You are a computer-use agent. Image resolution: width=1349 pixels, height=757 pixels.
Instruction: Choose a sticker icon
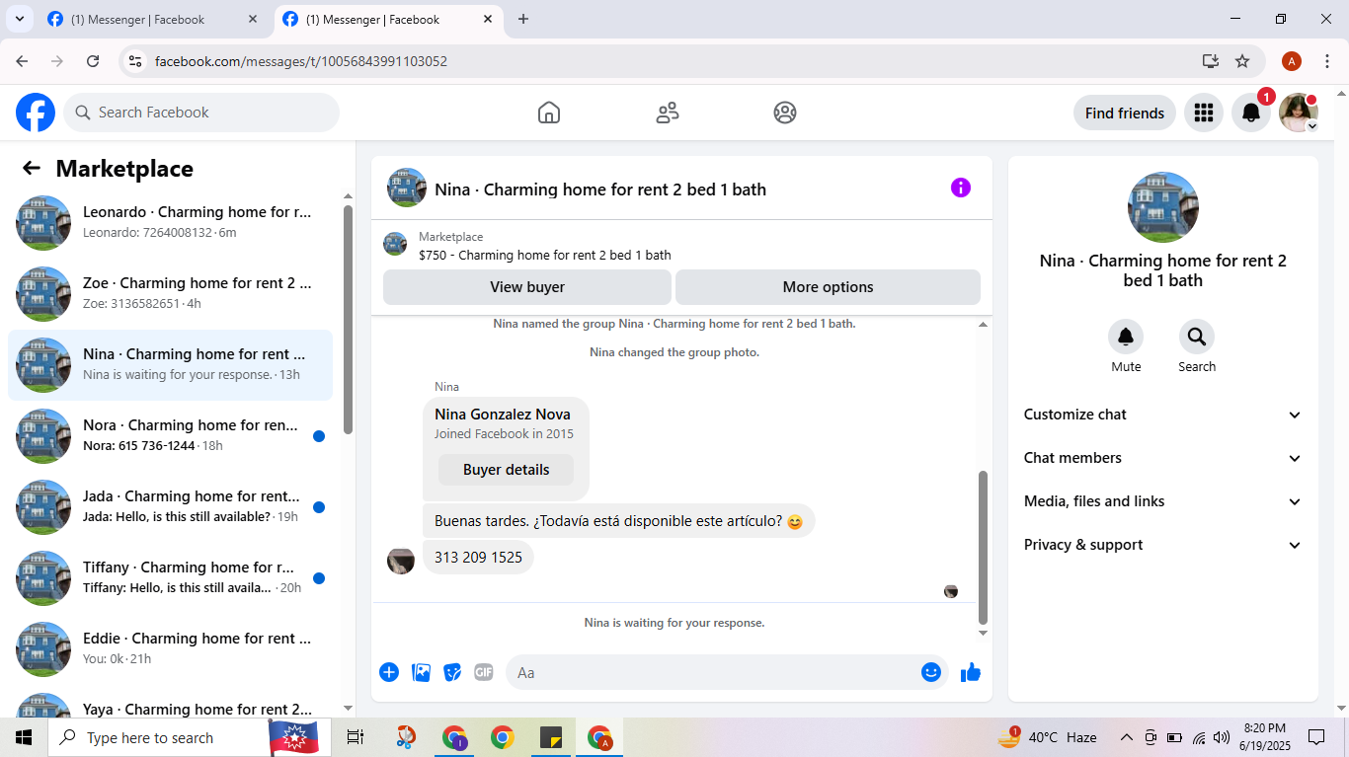452,672
